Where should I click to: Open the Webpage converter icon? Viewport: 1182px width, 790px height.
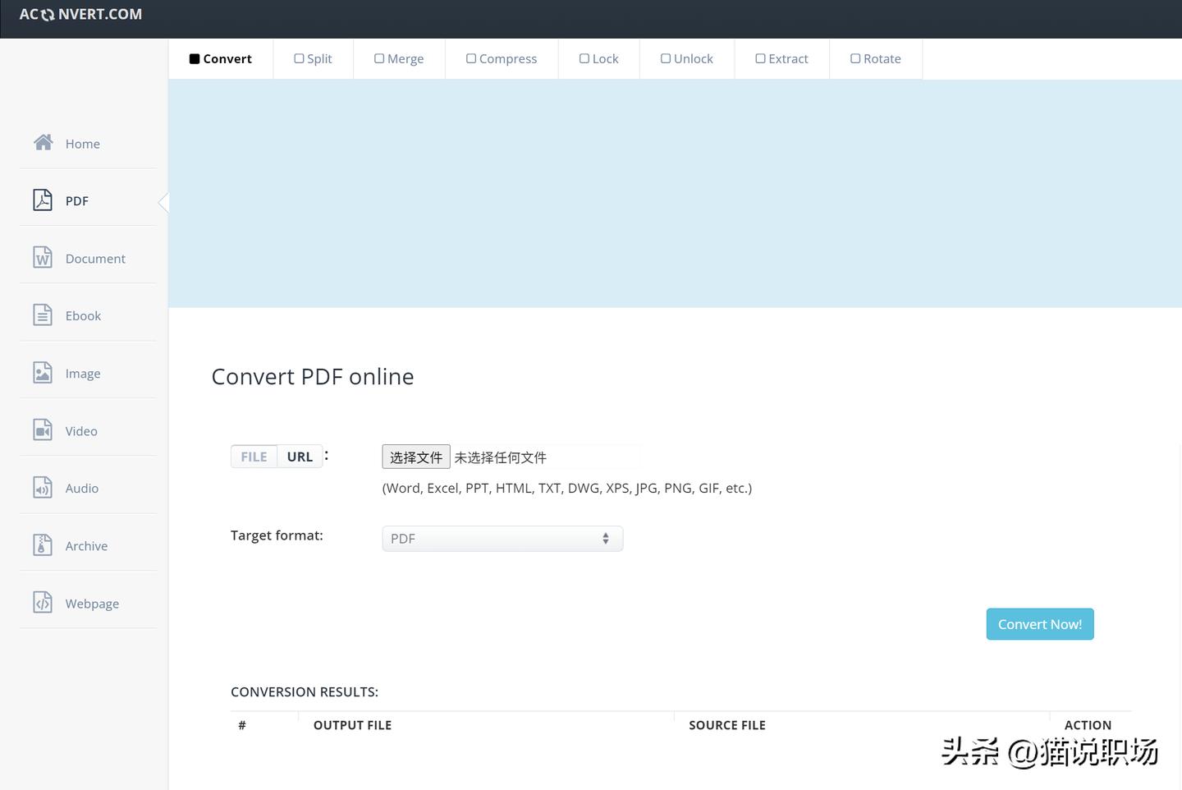click(43, 603)
